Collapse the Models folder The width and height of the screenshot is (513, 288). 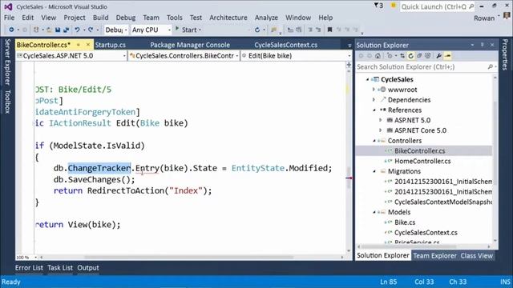[374, 212]
